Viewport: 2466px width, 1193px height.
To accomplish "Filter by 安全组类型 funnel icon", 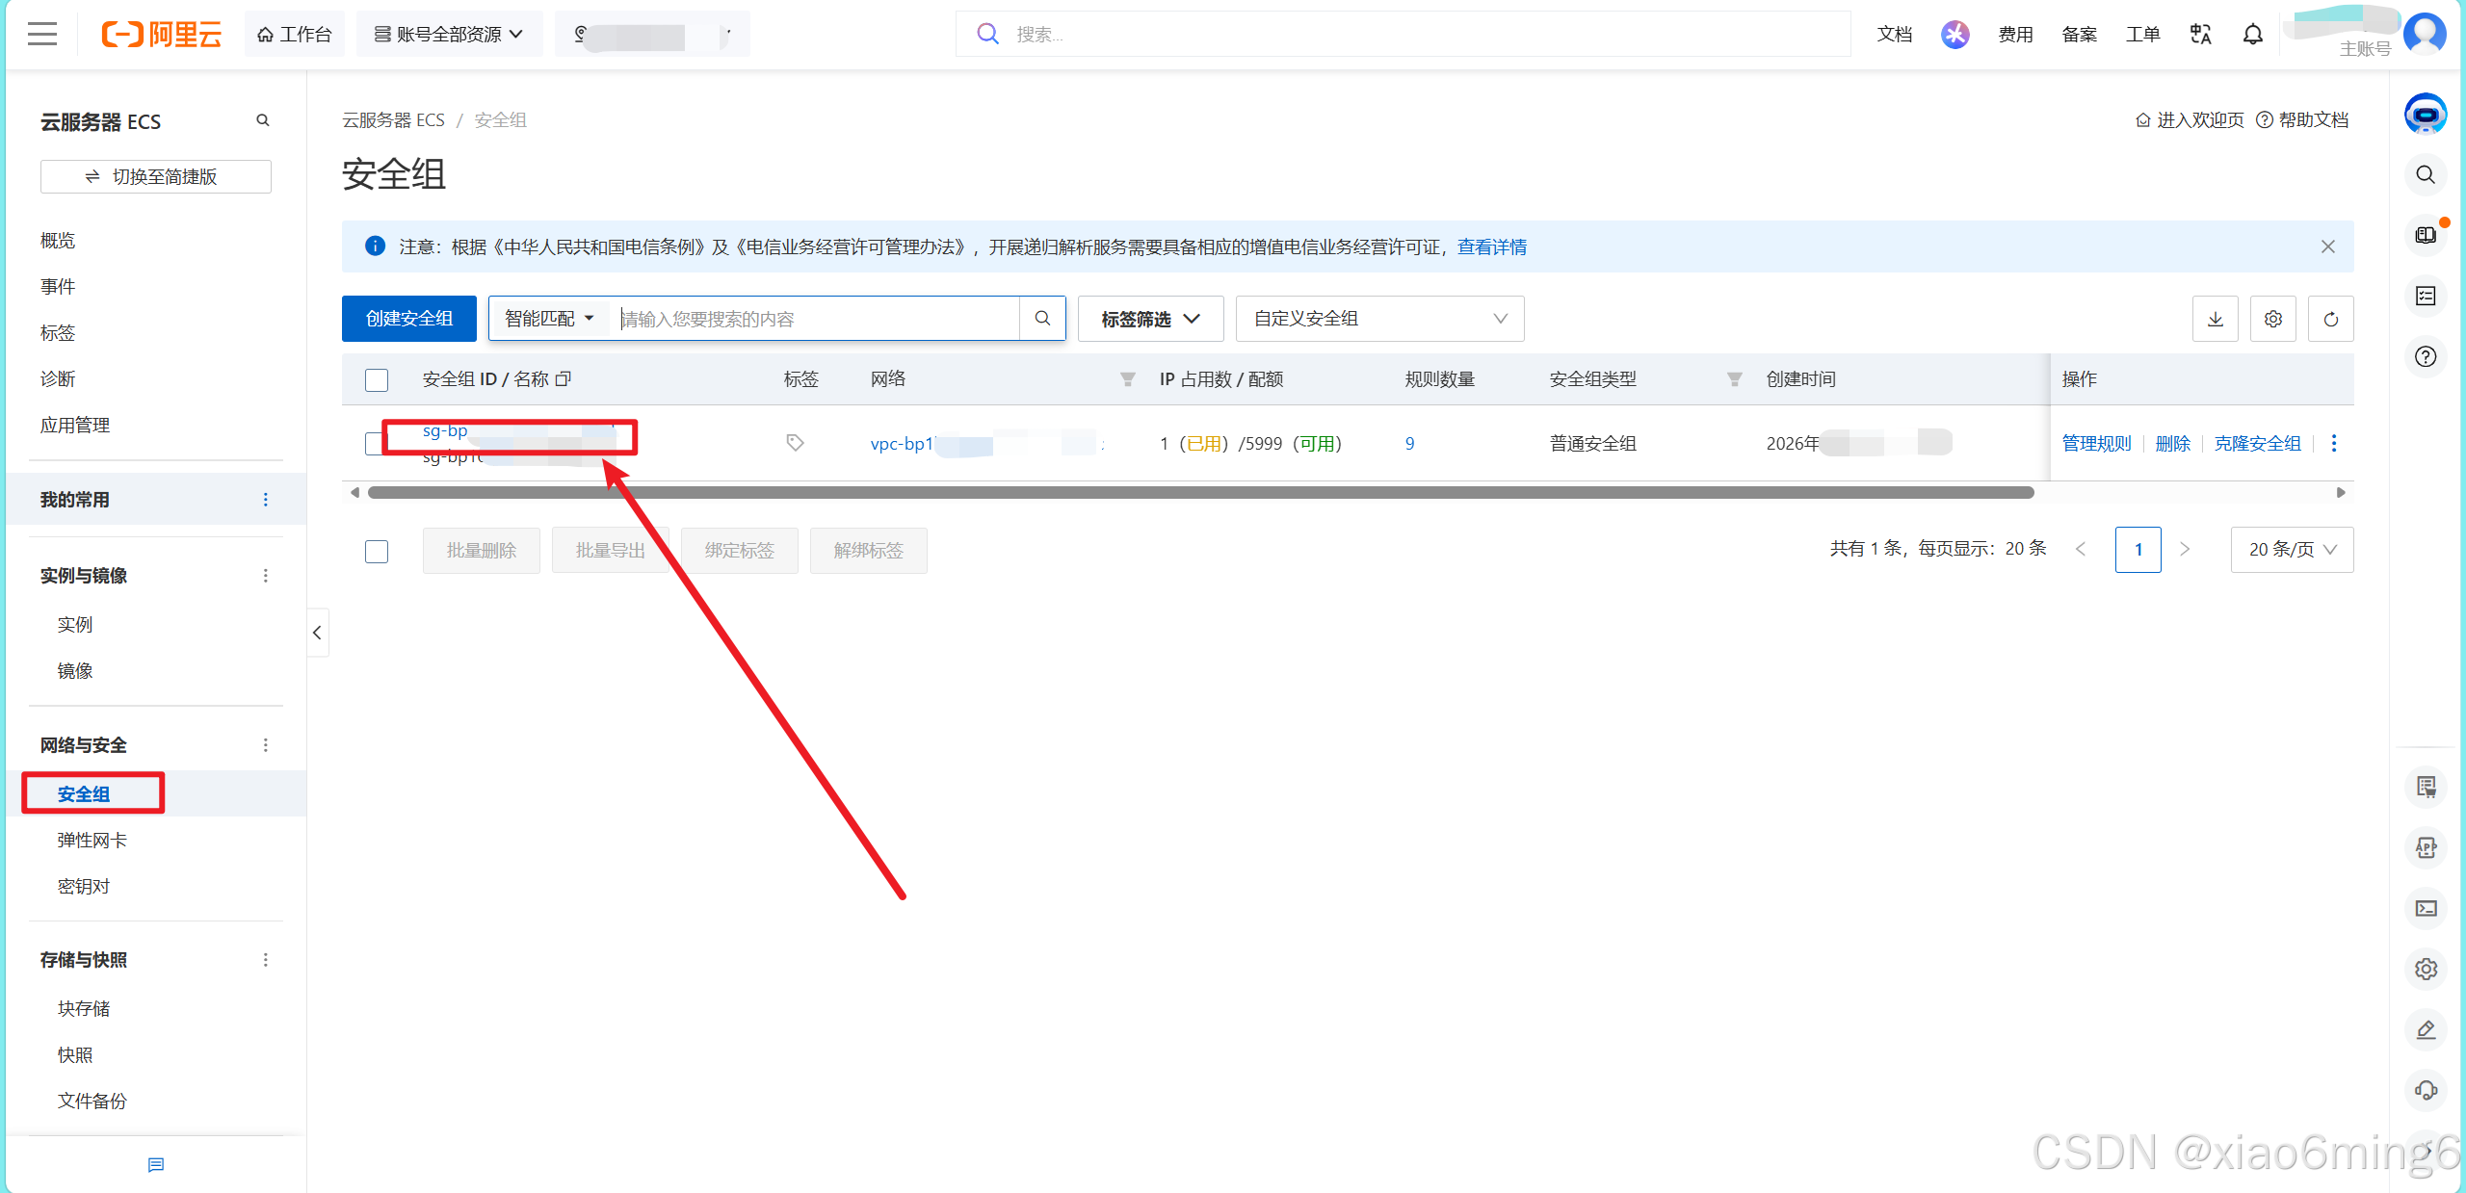I will pyautogui.click(x=1734, y=379).
